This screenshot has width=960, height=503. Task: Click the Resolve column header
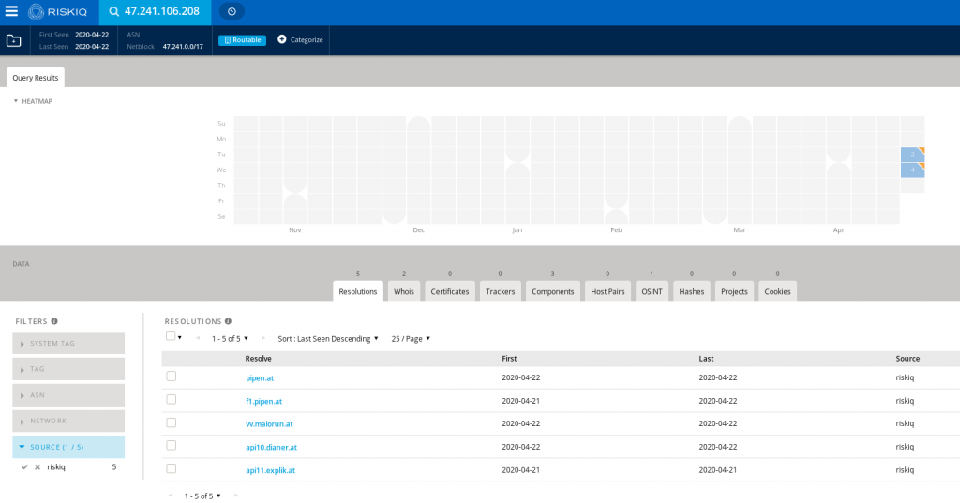259,359
